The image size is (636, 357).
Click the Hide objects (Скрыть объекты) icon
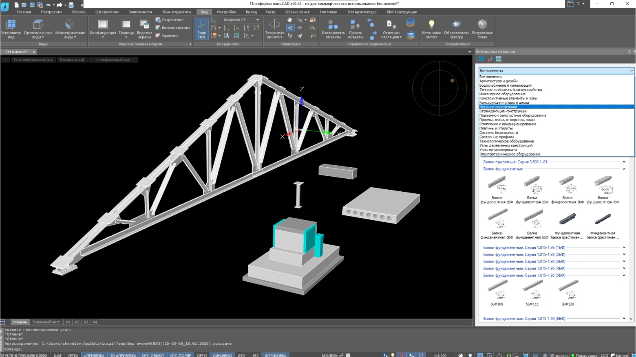pos(355,25)
